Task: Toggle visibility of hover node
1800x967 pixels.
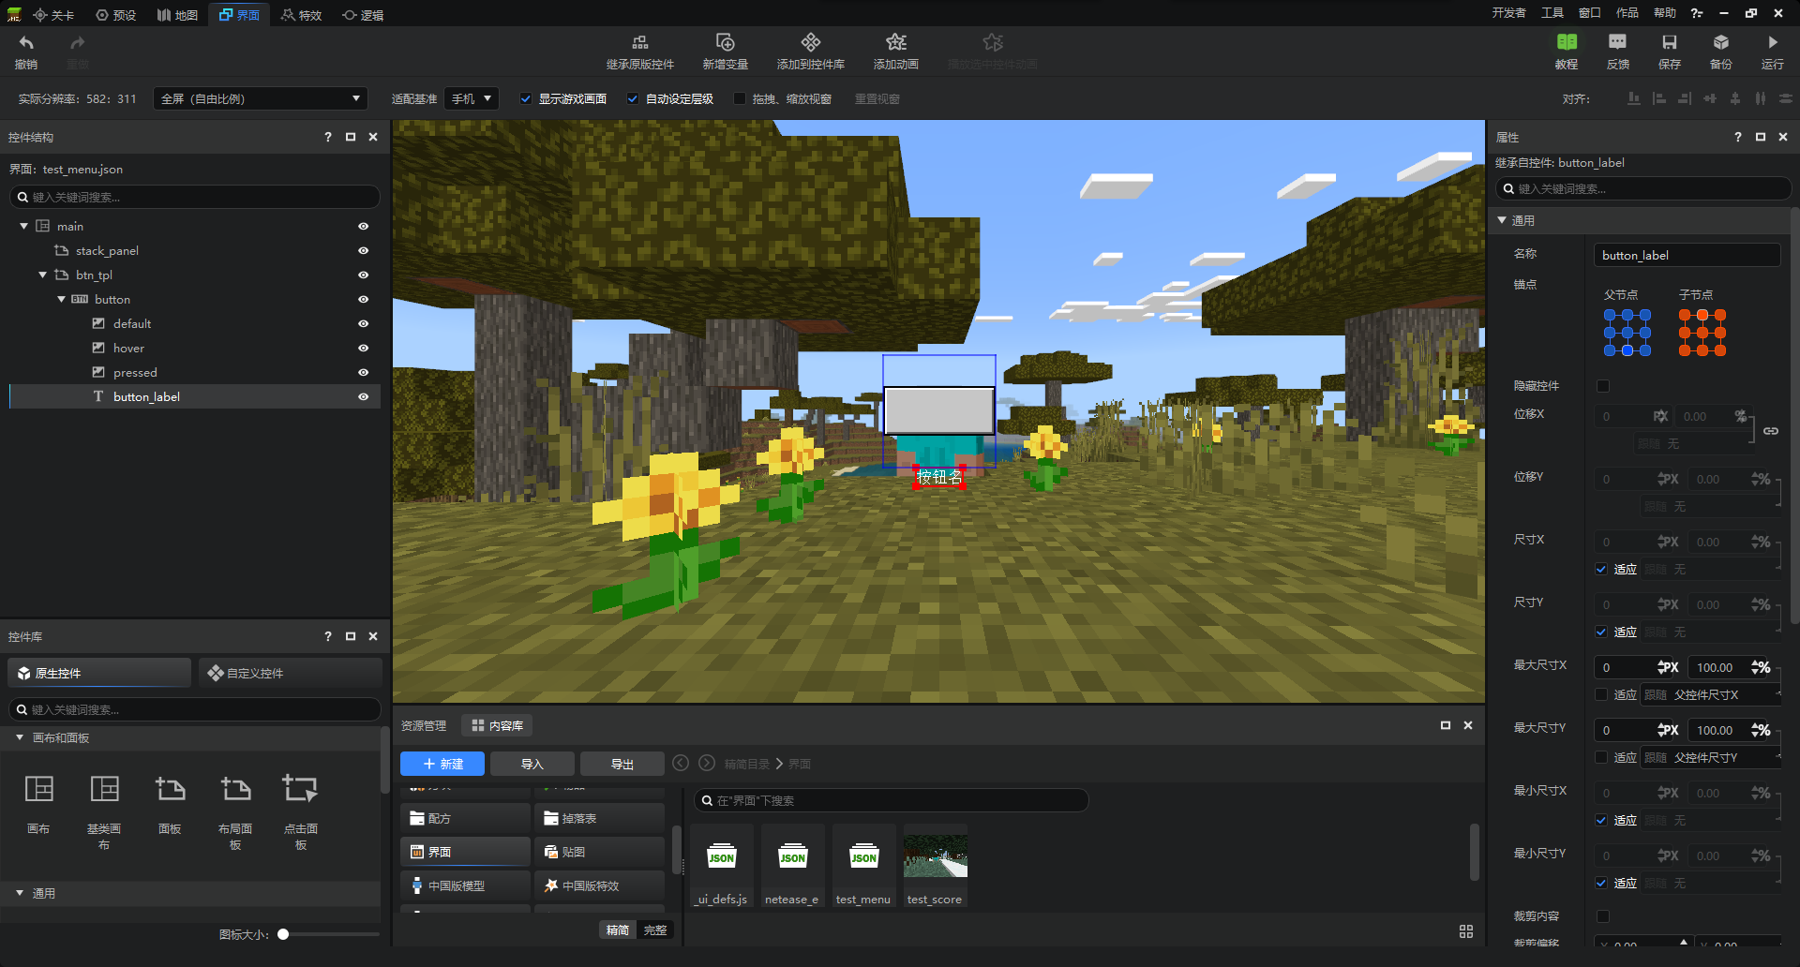Action: pyautogui.click(x=363, y=348)
